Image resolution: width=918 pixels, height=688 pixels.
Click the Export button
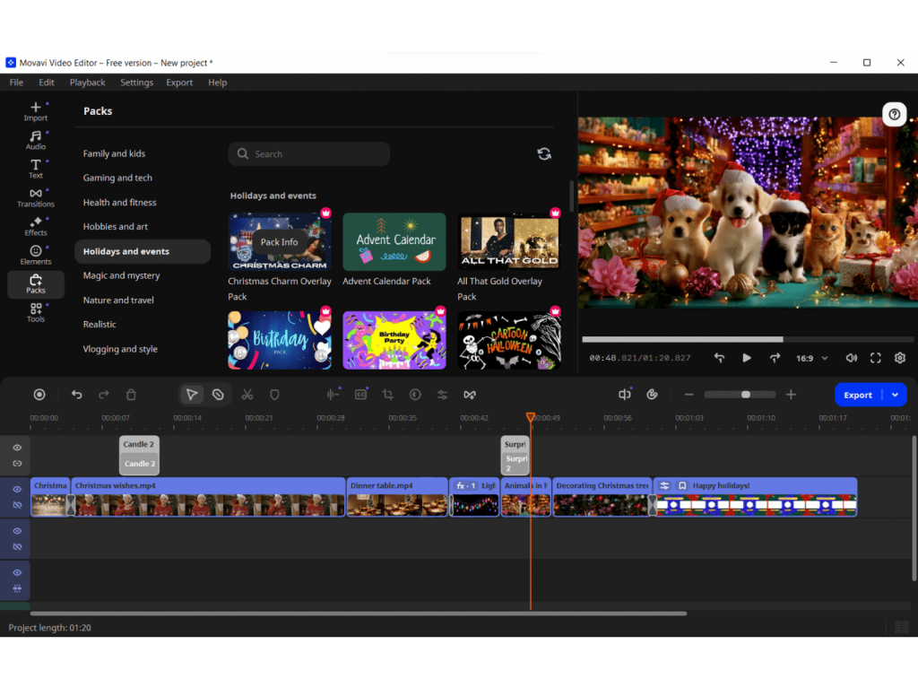point(858,395)
